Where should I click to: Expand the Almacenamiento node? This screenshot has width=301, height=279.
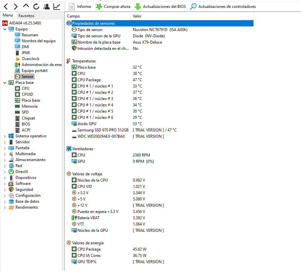pyautogui.click(x=5, y=160)
